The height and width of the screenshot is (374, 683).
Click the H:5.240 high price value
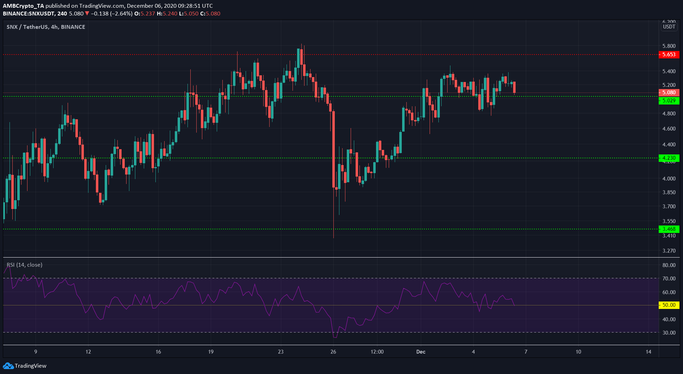point(167,14)
